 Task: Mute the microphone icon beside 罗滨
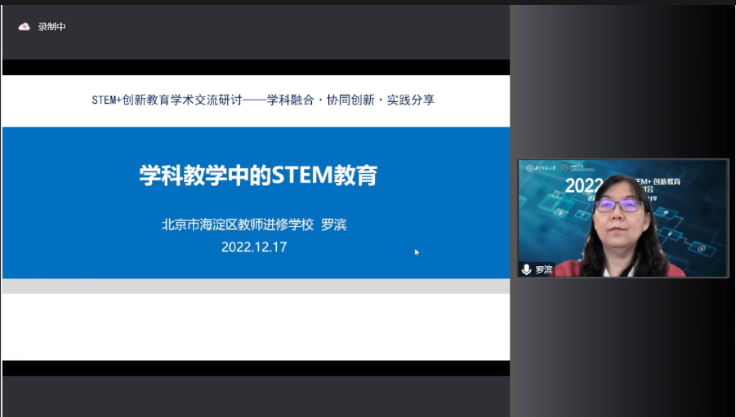pos(527,269)
